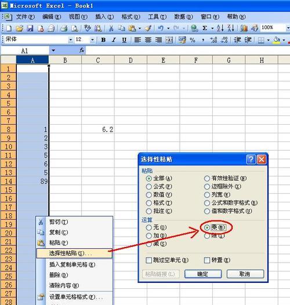290x305 pixels.
Task: Open the 数据(D) menu
Action: click(x=183, y=17)
